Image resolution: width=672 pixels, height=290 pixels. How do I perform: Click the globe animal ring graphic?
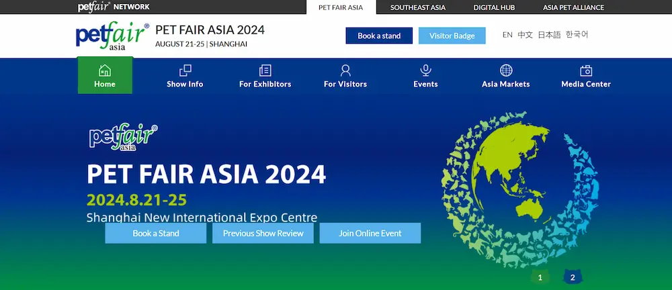(520, 190)
